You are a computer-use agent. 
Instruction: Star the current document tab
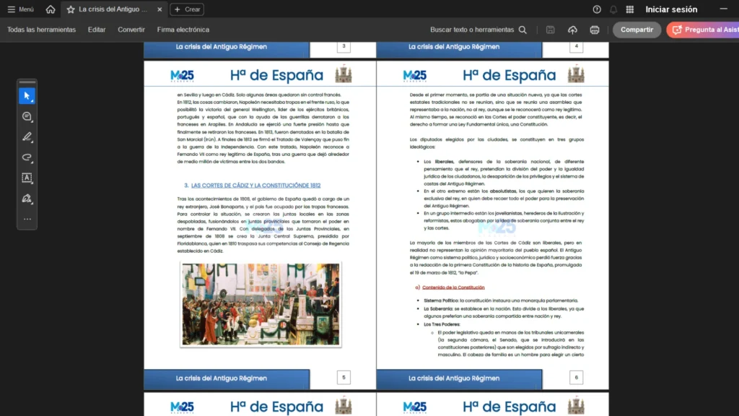pos(71,9)
